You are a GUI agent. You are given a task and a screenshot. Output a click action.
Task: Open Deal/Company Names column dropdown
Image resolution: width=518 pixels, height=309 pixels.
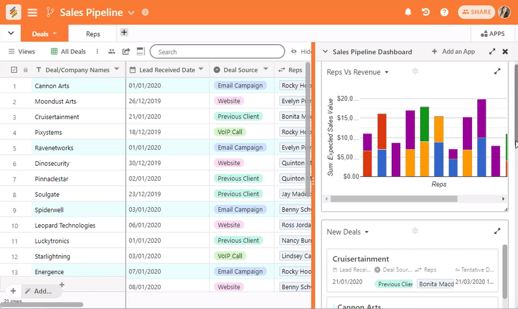pos(117,69)
